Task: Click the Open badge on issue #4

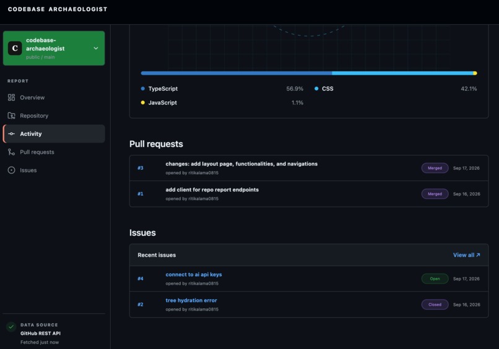Action: tap(435, 279)
